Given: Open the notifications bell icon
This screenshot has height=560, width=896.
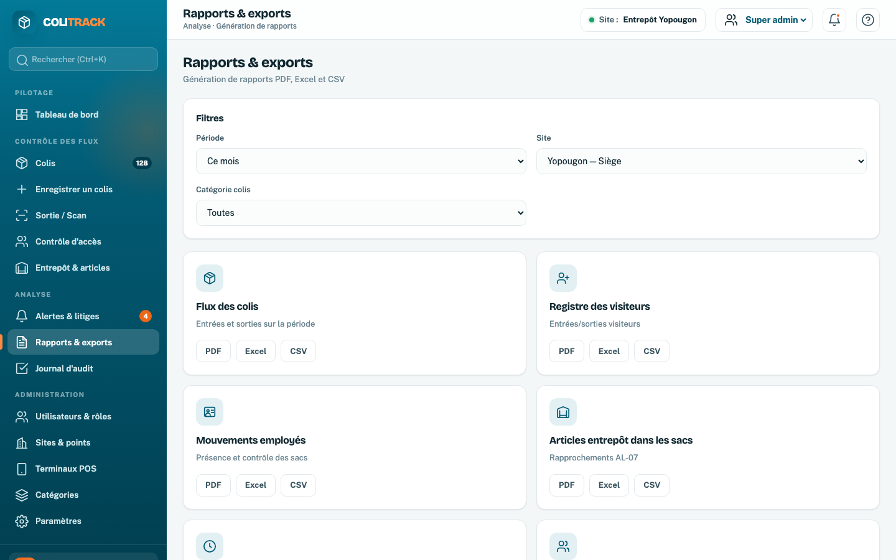Looking at the screenshot, I should pyautogui.click(x=834, y=20).
